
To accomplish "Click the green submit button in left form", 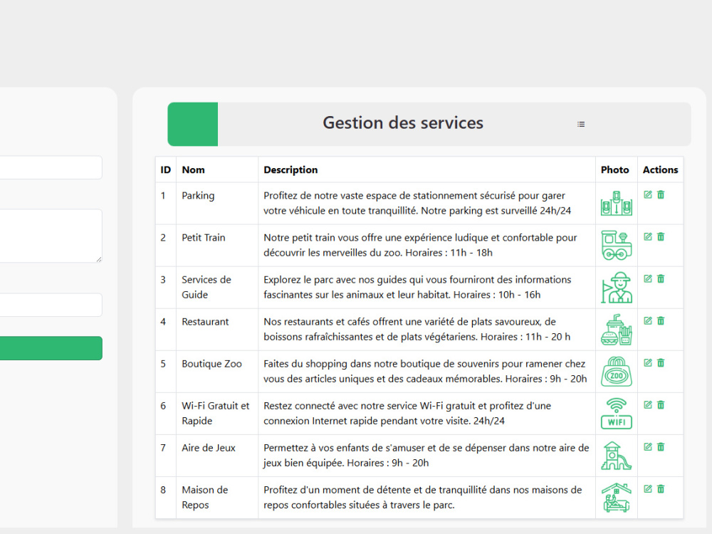I will [51, 348].
